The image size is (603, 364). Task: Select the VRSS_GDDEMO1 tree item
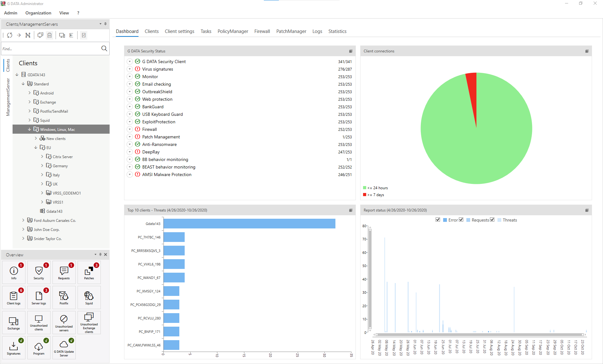tap(67, 193)
